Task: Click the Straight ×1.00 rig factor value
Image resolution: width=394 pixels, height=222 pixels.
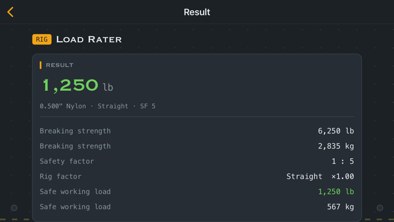Action: [x=320, y=176]
